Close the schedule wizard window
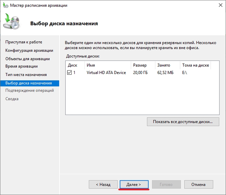The width and height of the screenshot is (226, 195). (220, 5)
